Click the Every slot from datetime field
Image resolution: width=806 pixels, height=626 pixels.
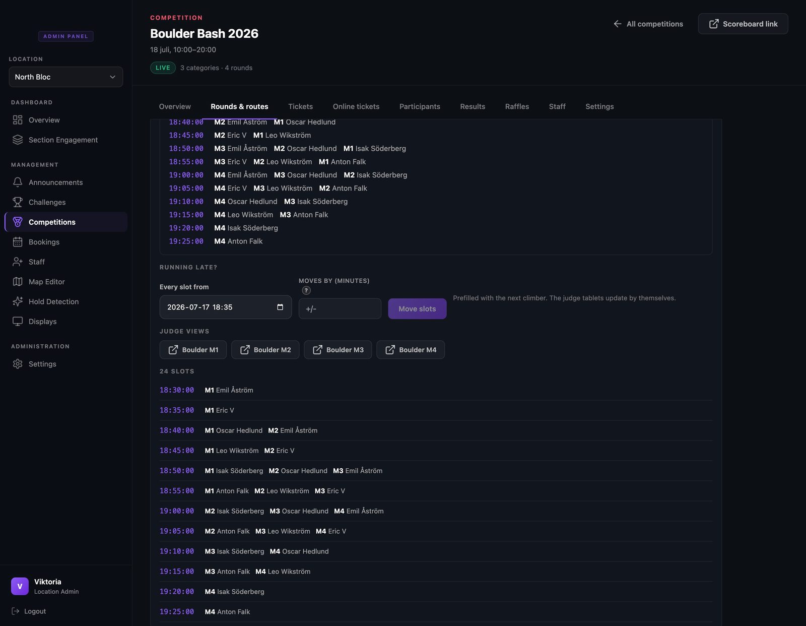(226, 307)
